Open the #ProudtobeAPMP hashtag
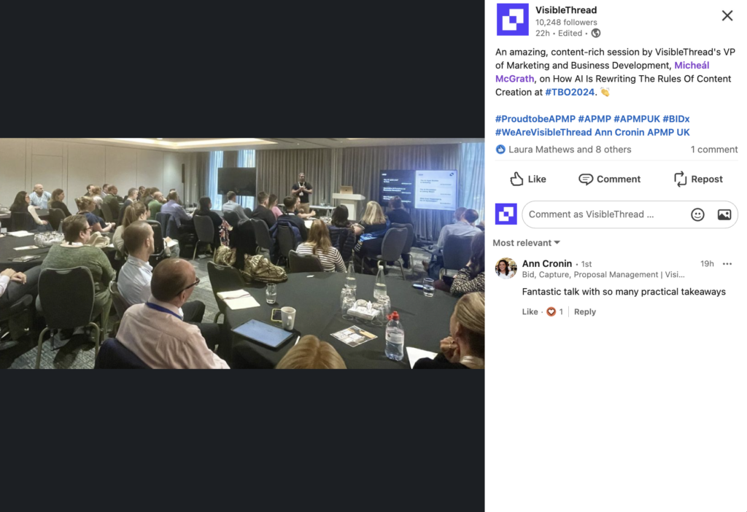Viewport: 747px width, 512px height. click(535, 119)
